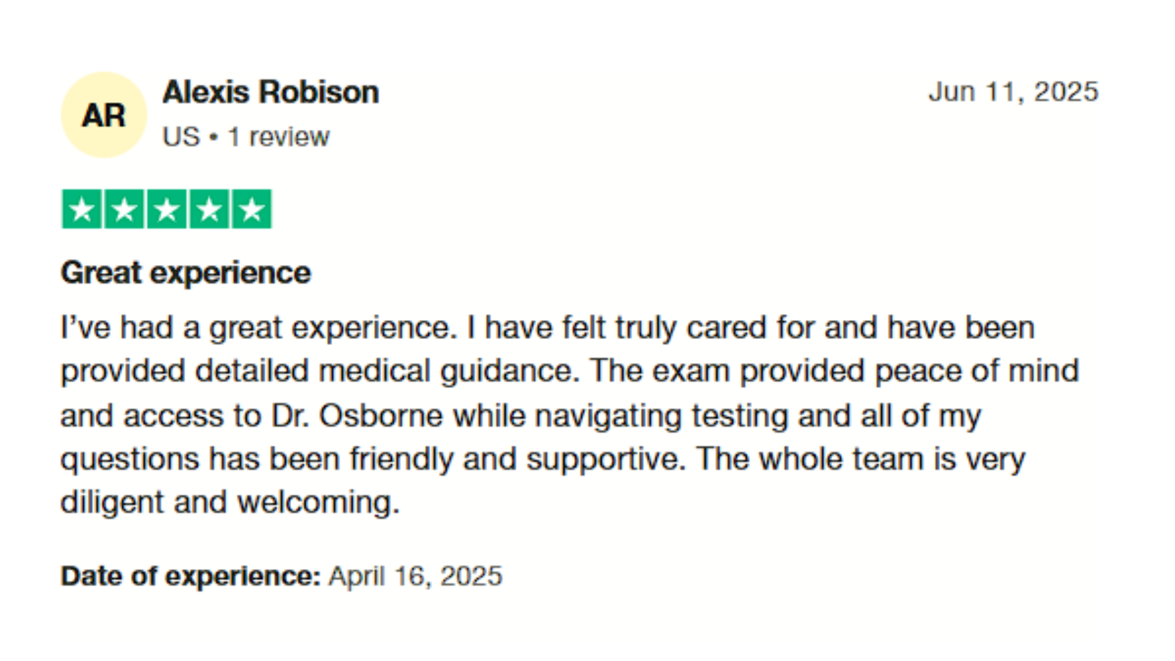1175x661 pixels.
Task: Click 'Dr. Osborne' in the review text
Action: 357,416
